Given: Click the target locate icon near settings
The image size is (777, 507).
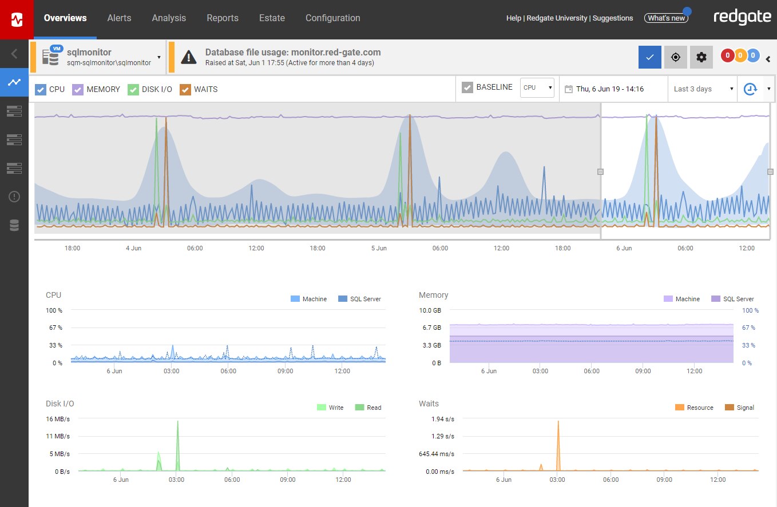Looking at the screenshot, I should (675, 57).
